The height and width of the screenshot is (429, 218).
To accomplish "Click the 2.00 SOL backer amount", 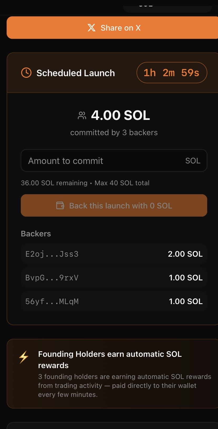I will 185,254.
